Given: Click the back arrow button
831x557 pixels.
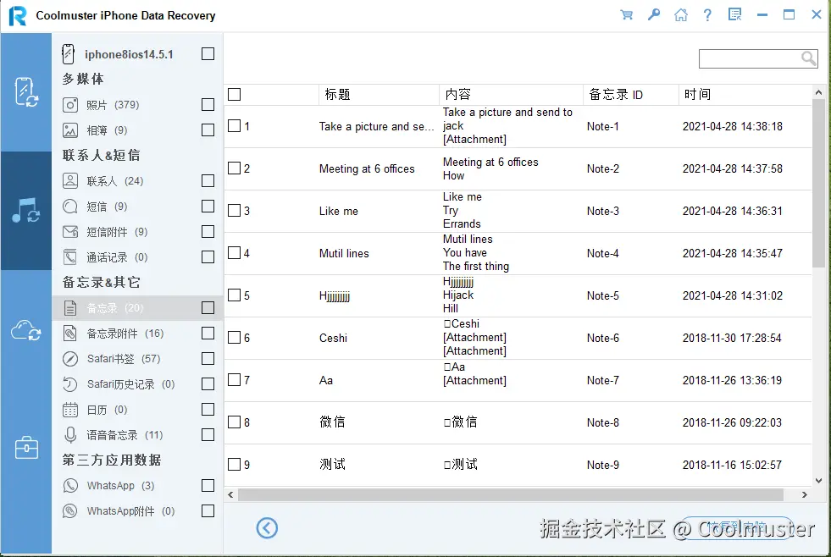Looking at the screenshot, I should coord(267,527).
